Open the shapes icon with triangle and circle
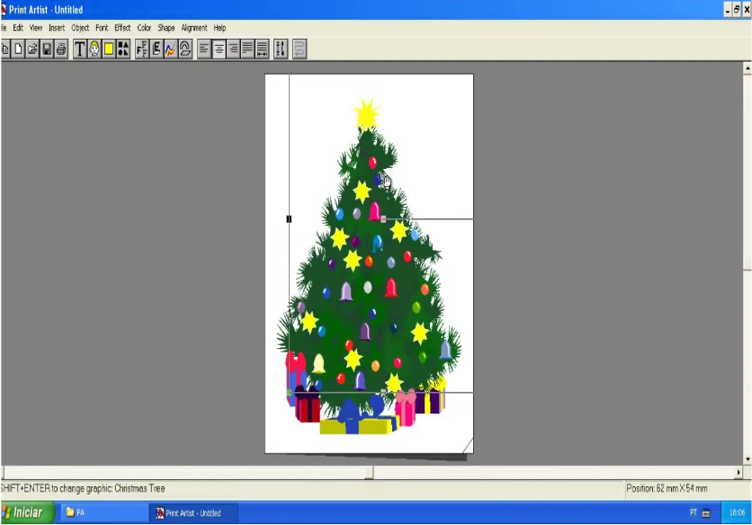 123,49
